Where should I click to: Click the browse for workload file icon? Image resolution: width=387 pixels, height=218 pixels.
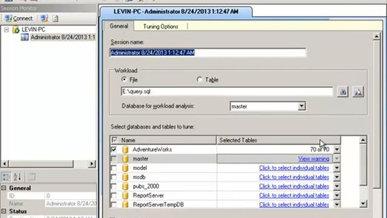(x=343, y=91)
